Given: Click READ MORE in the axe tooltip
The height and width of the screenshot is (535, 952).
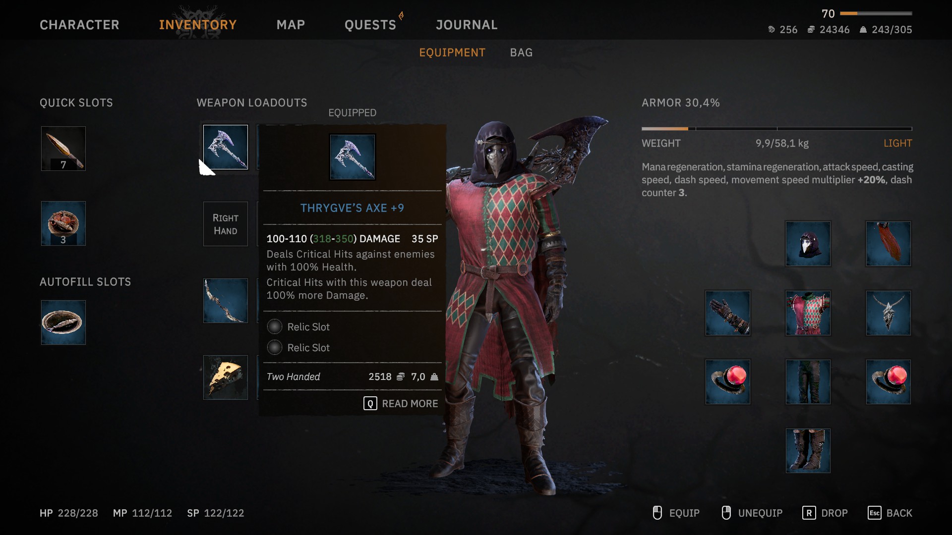Looking at the screenshot, I should pos(401,404).
